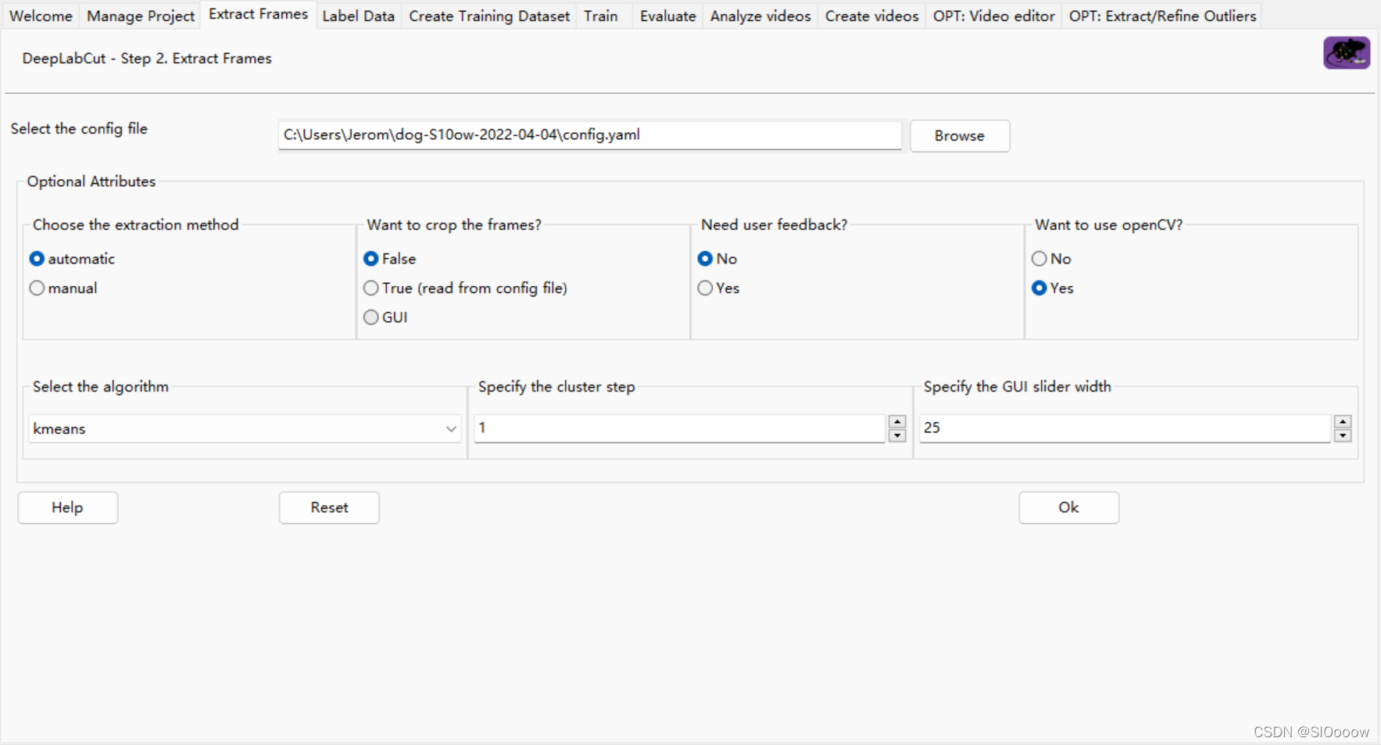Decrease the GUI slider width value
This screenshot has width=1381, height=745.
click(1343, 435)
